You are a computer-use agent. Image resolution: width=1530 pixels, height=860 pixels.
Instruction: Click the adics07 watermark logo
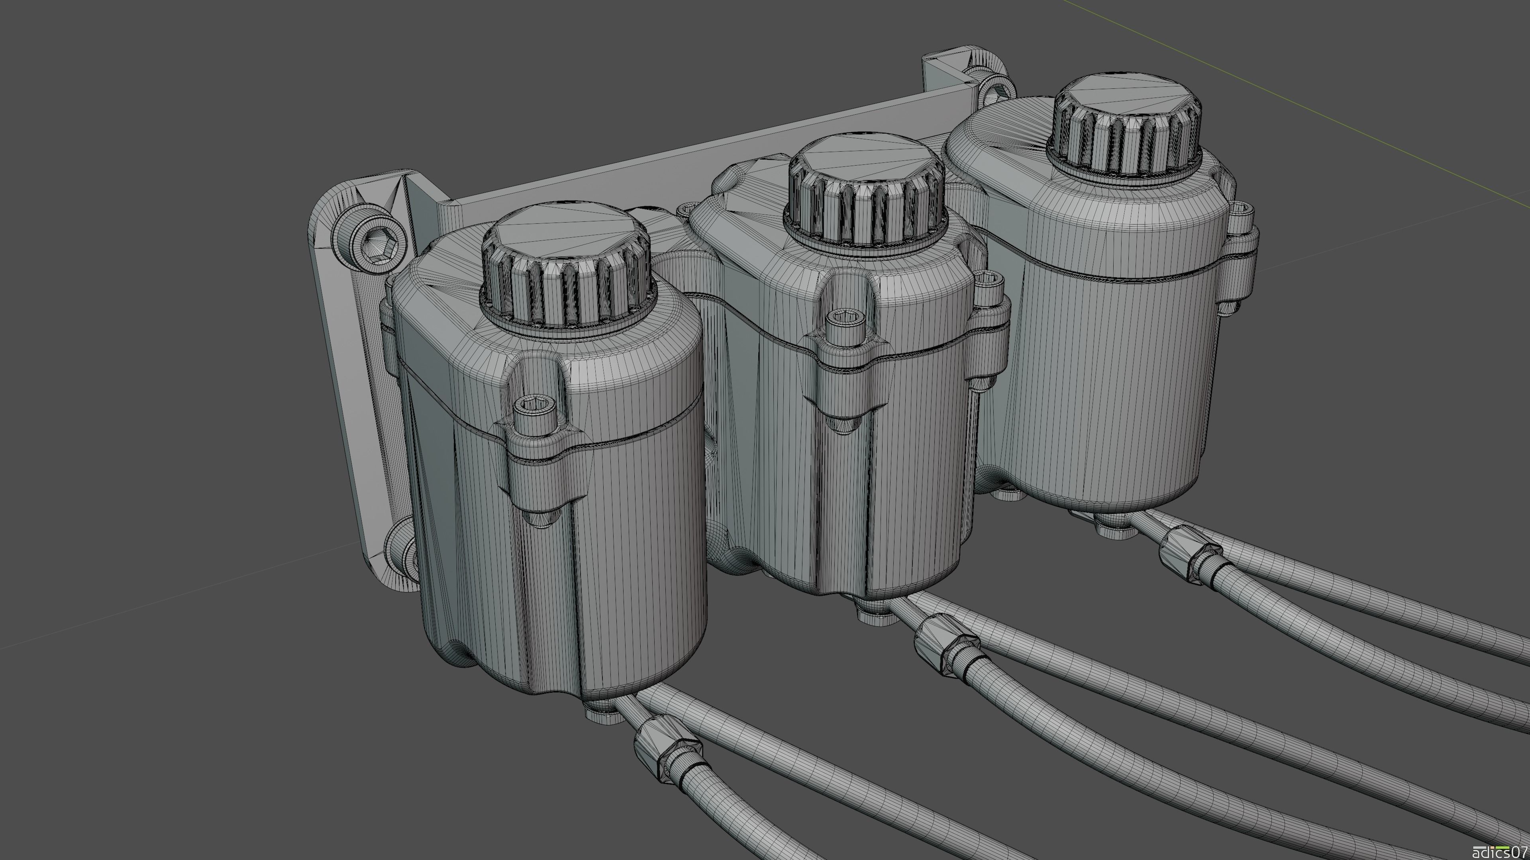pos(1500,852)
